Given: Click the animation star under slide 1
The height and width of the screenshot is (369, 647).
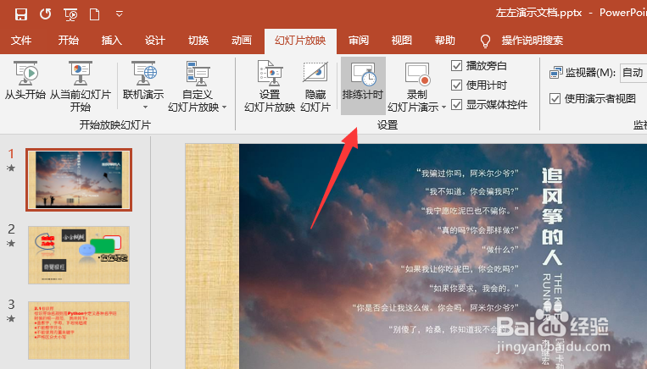Looking at the screenshot, I should tap(11, 168).
